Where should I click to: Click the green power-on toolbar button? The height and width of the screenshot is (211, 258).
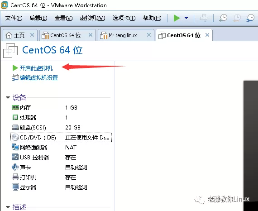point(177,18)
